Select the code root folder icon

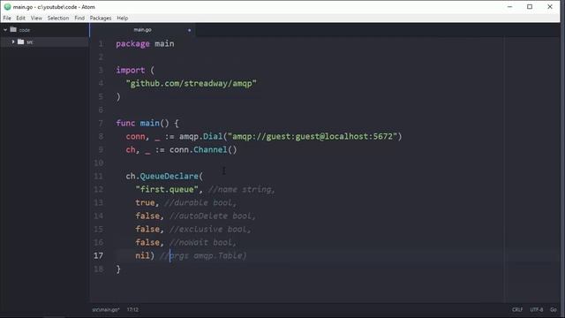[x=13, y=29]
